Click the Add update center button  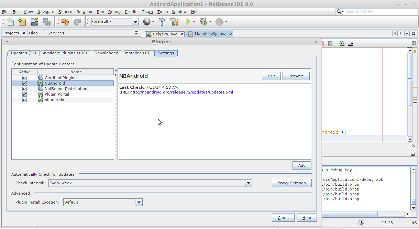tap(302, 165)
